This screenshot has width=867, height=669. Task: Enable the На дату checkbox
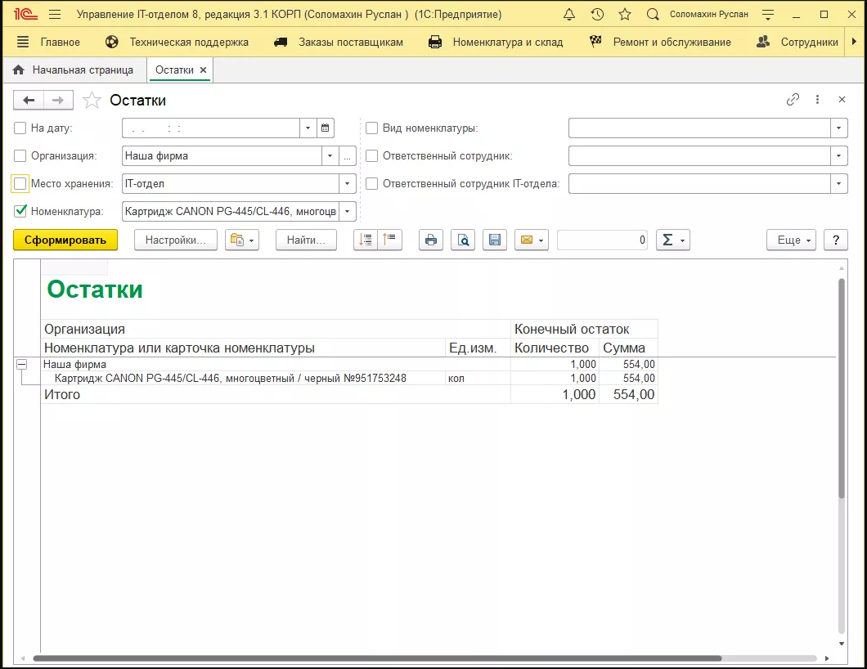click(x=20, y=128)
